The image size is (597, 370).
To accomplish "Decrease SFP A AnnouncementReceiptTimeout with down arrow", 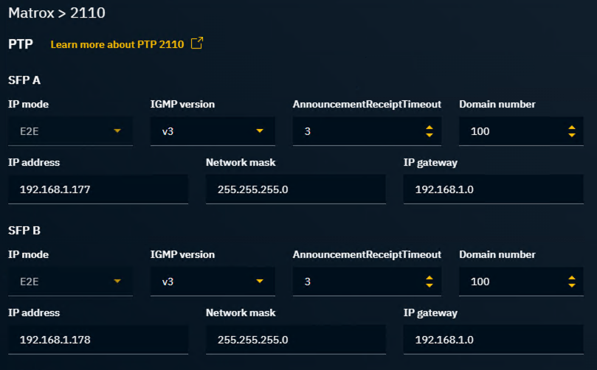I will click(x=429, y=136).
